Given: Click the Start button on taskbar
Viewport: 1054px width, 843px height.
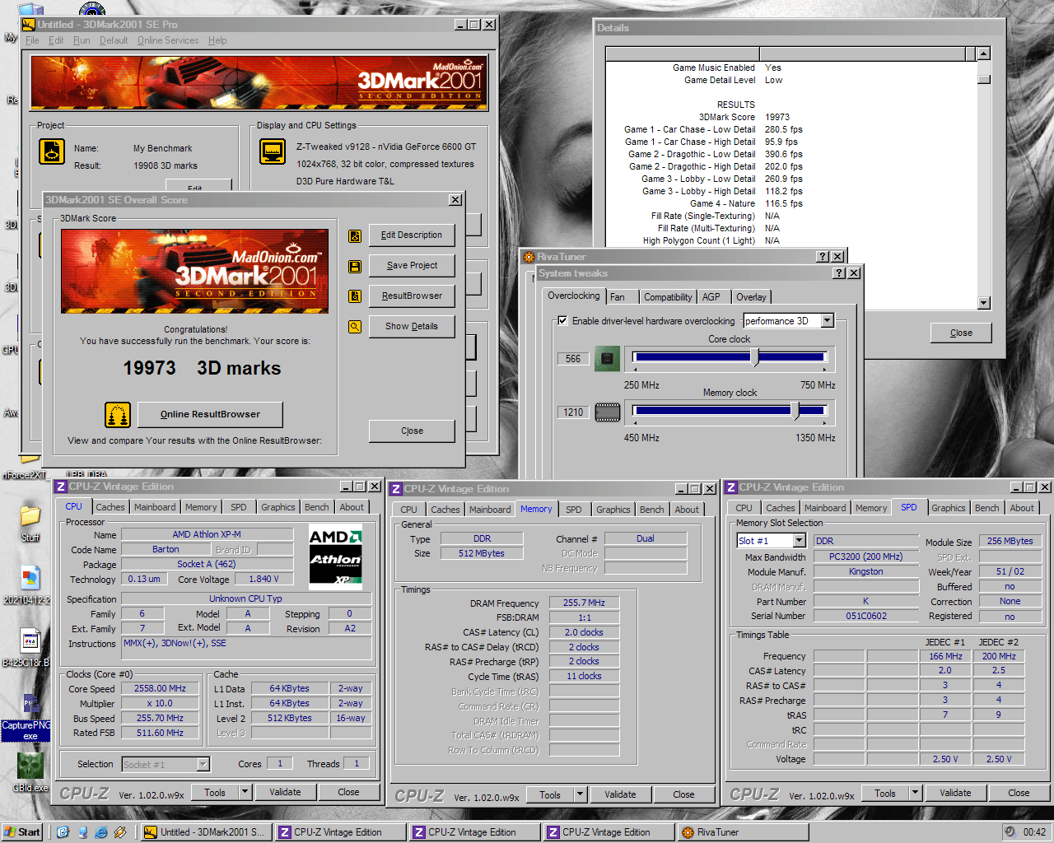Looking at the screenshot, I should click(22, 832).
